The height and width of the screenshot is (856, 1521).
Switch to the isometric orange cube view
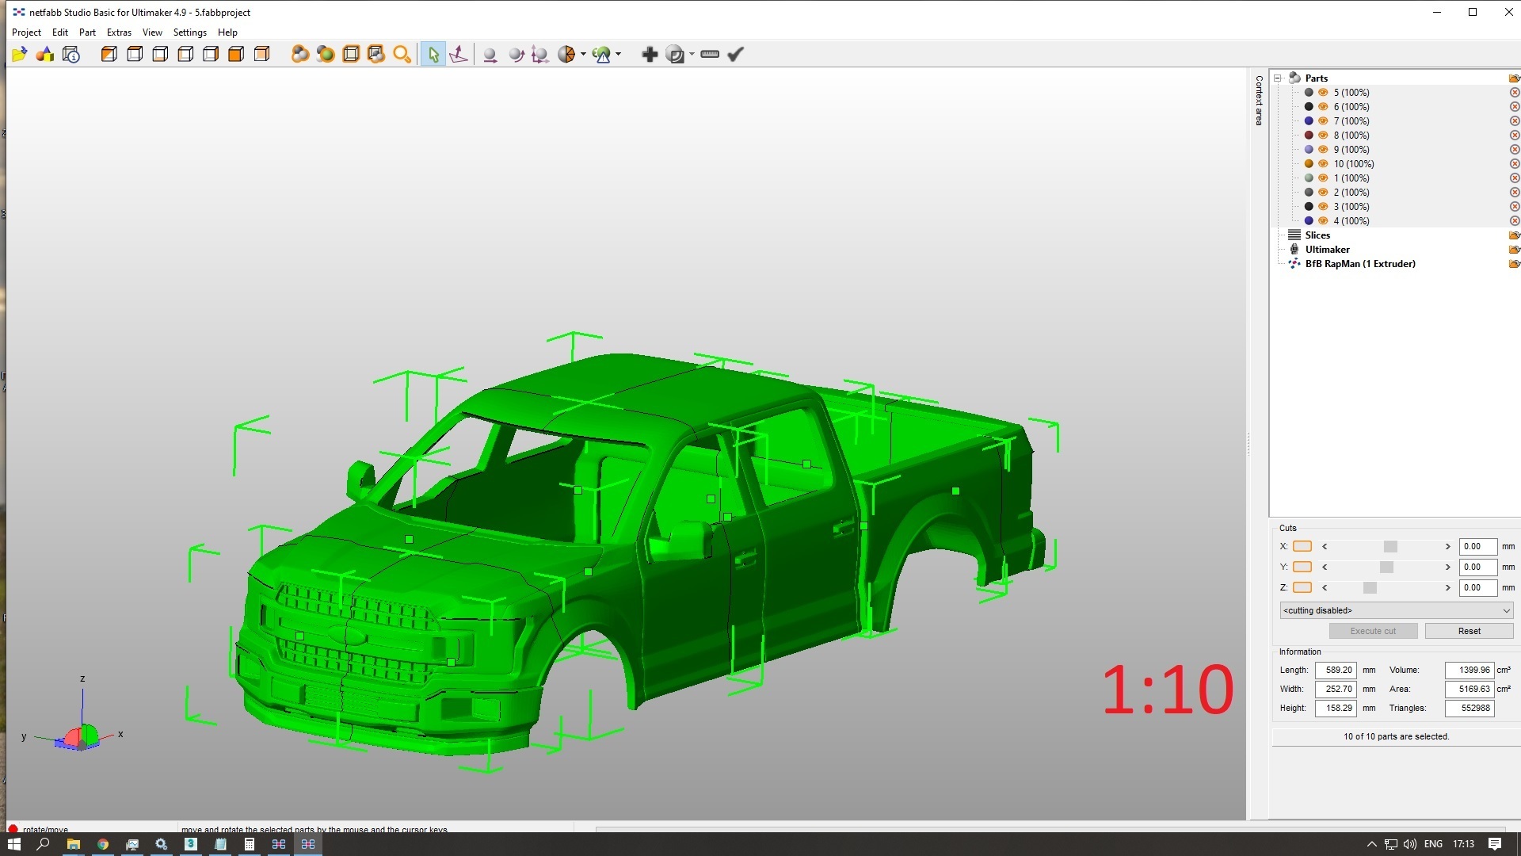[235, 55]
